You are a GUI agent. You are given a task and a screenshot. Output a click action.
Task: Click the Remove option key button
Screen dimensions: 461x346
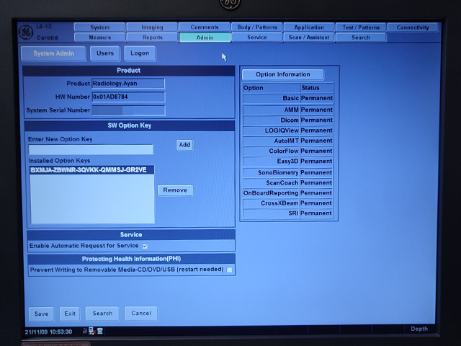pyautogui.click(x=175, y=190)
